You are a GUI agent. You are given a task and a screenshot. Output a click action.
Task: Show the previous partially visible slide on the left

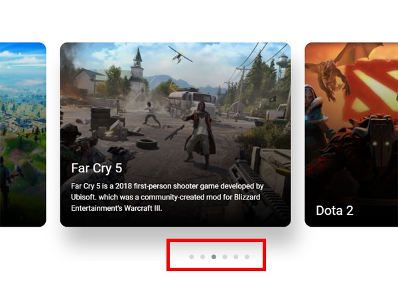pos(23,135)
